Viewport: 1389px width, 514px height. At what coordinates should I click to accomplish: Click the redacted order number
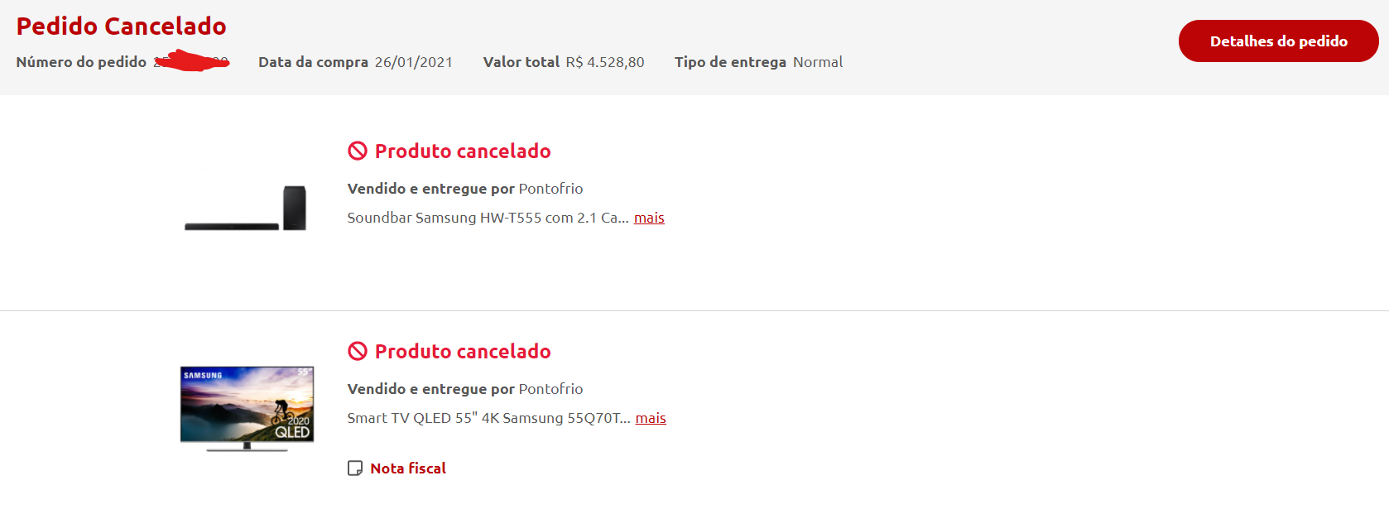(192, 61)
